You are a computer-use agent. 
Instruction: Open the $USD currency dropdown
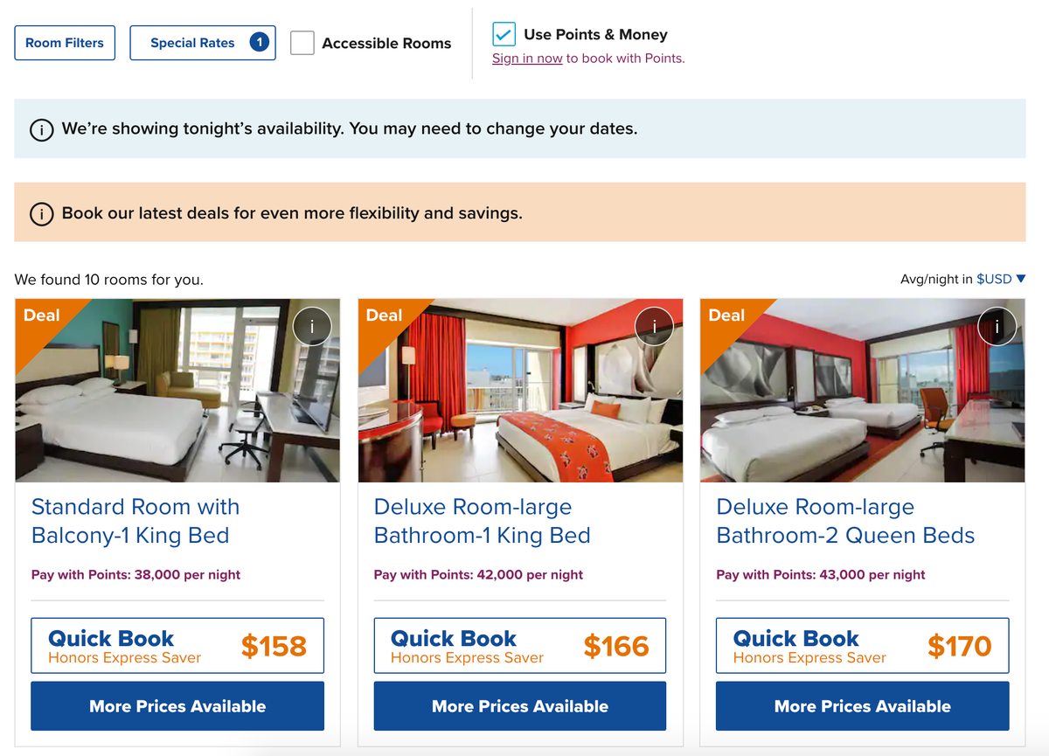[x=1000, y=279]
